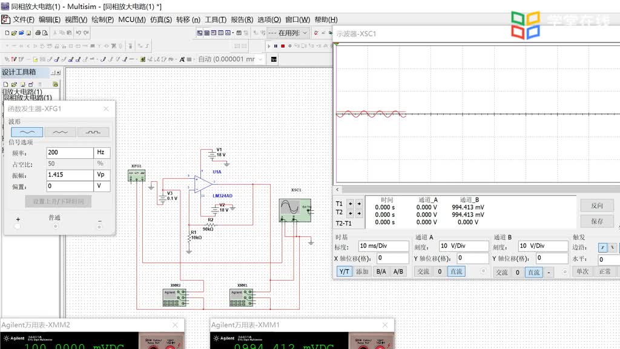The image size is (620, 349).
Task: Click the LM324AD op-amp symbol U1A
Action: pos(203,184)
